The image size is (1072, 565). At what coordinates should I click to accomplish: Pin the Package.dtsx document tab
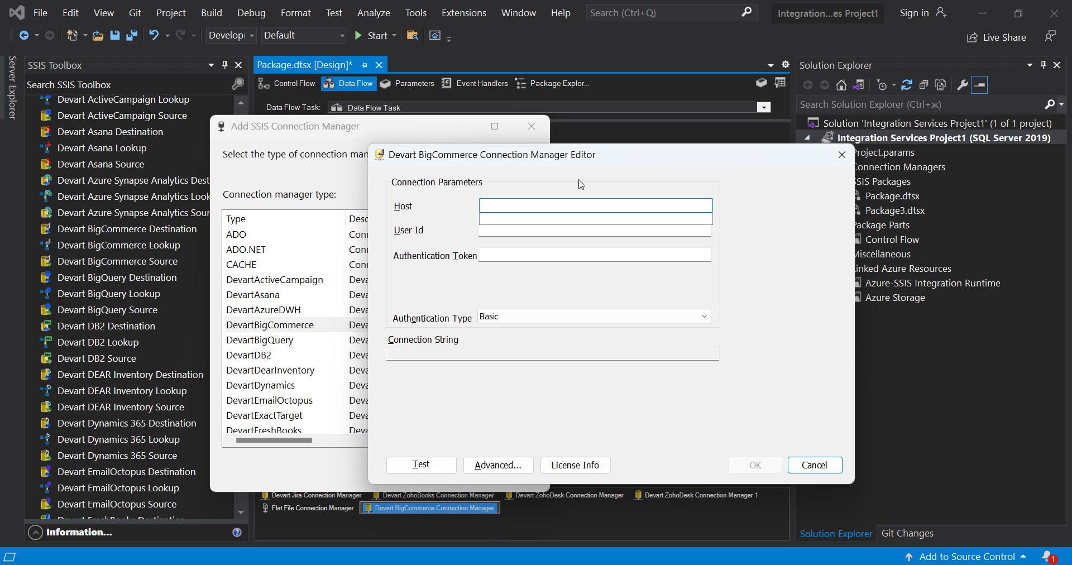click(x=363, y=65)
